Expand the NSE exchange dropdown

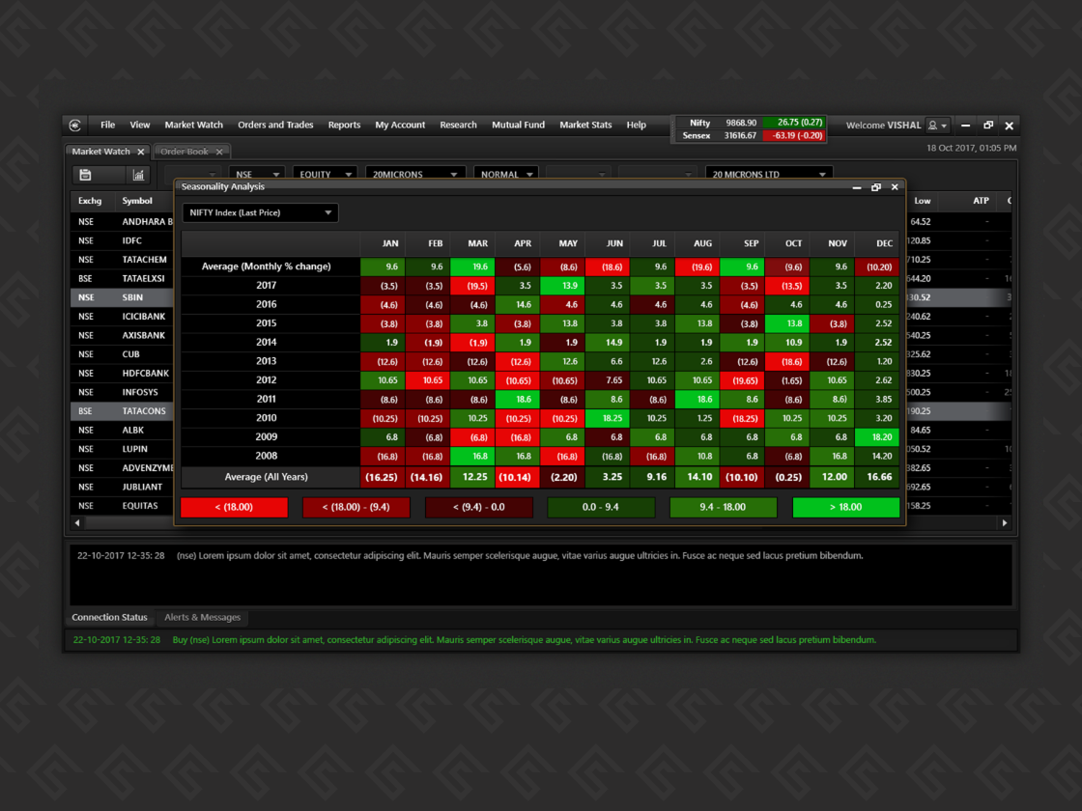coord(257,175)
